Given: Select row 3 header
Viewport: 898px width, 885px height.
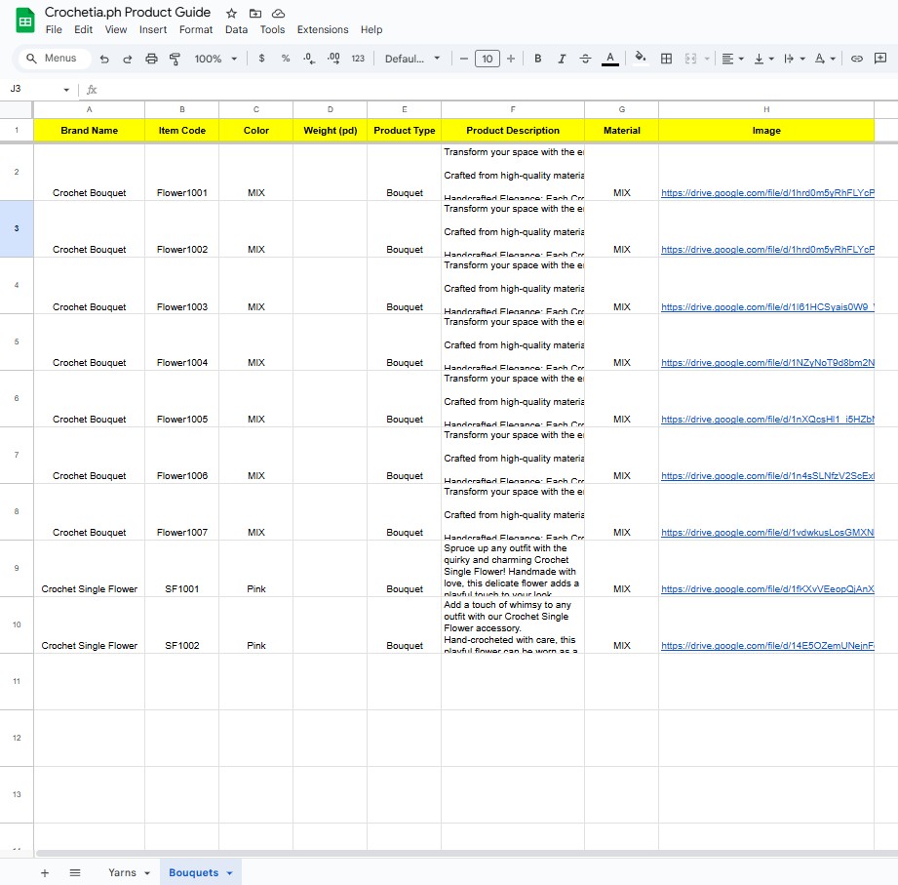Looking at the screenshot, I should 17,228.
